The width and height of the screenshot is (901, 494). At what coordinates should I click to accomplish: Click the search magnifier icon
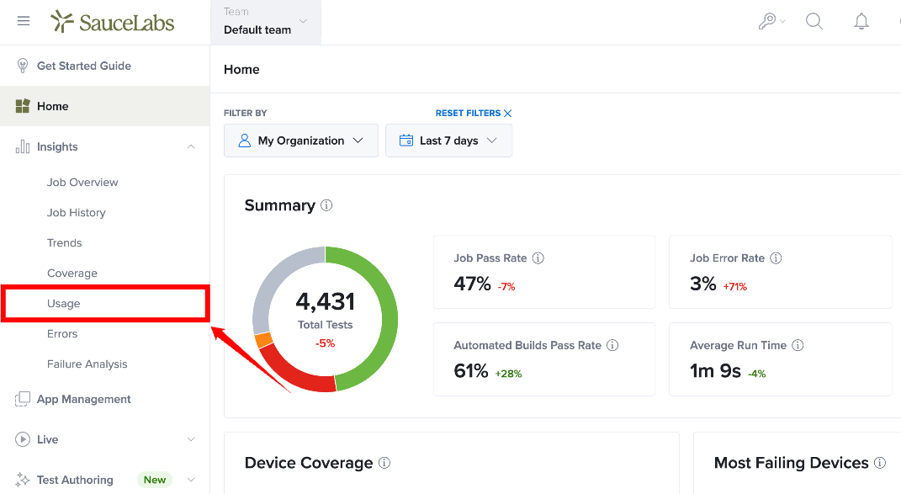pyautogui.click(x=814, y=21)
